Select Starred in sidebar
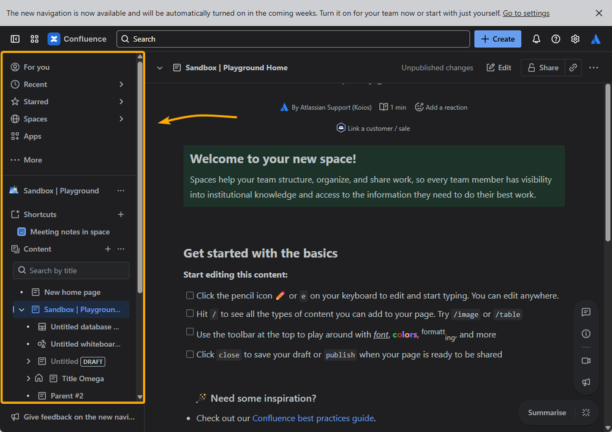The height and width of the screenshot is (432, 612). (36, 102)
